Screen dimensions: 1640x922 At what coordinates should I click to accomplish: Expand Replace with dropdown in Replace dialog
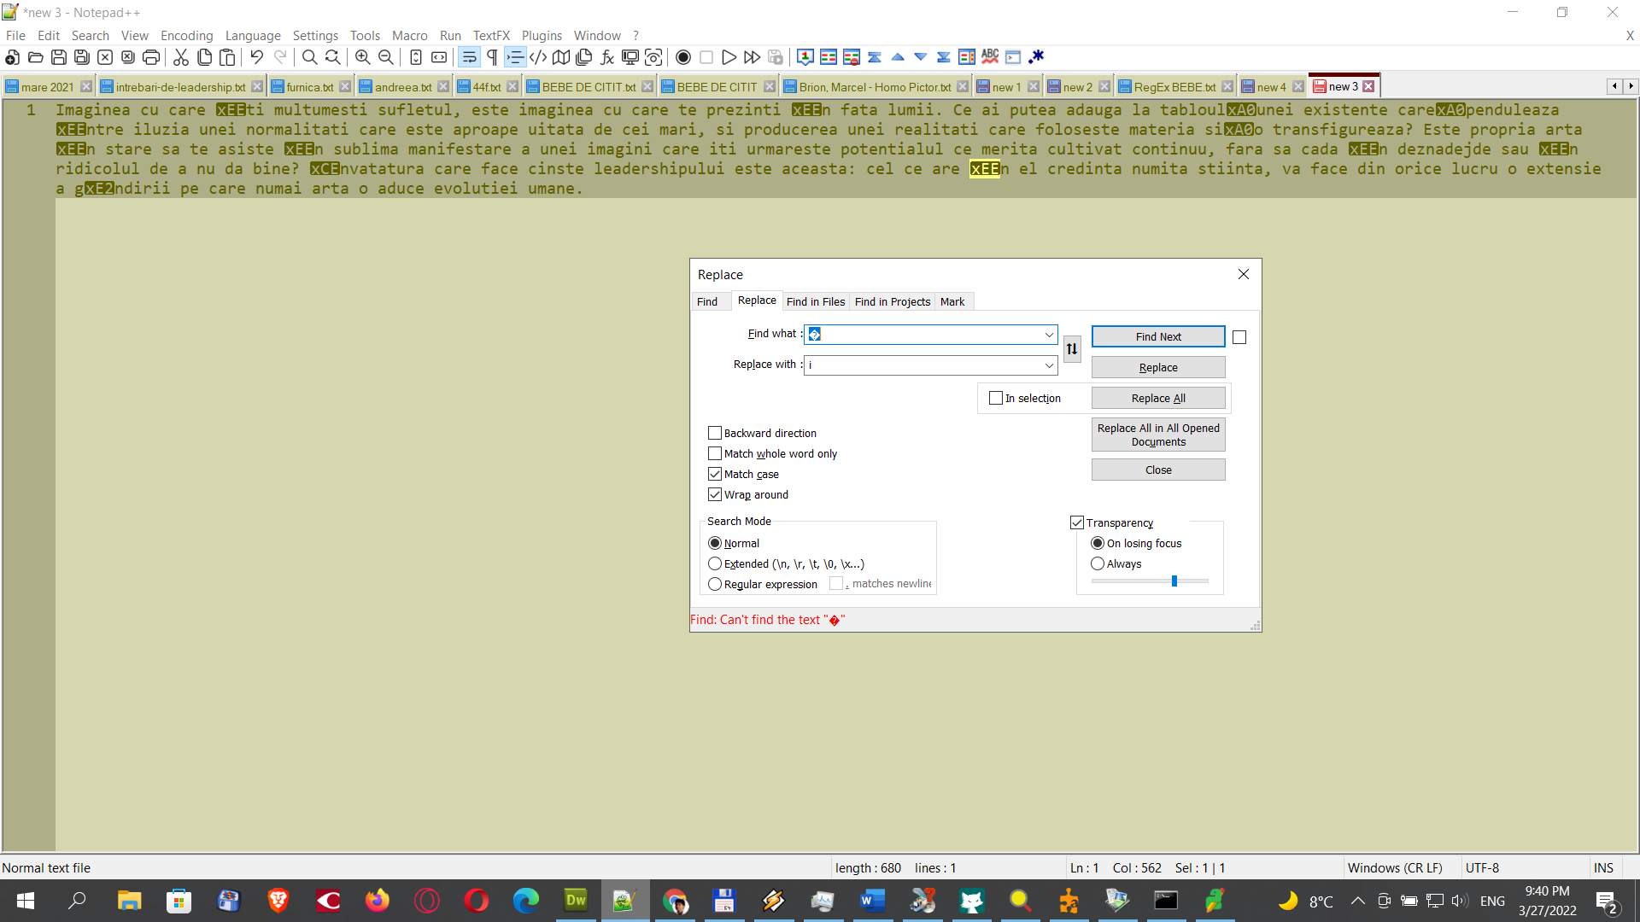point(1049,365)
